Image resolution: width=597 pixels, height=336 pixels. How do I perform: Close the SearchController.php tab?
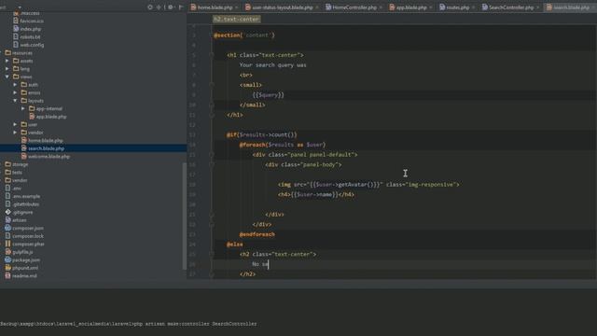tap(537, 7)
